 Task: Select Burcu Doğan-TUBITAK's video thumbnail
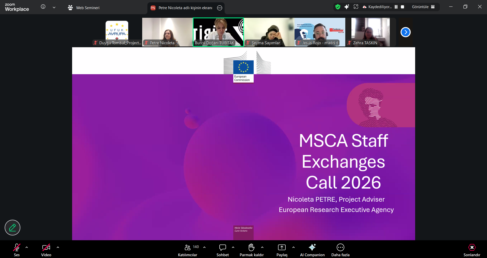pyautogui.click(x=218, y=32)
